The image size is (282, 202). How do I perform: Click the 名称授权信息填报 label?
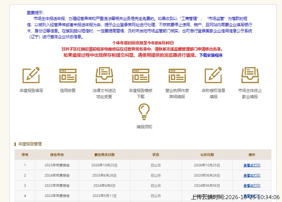tap(214, 94)
